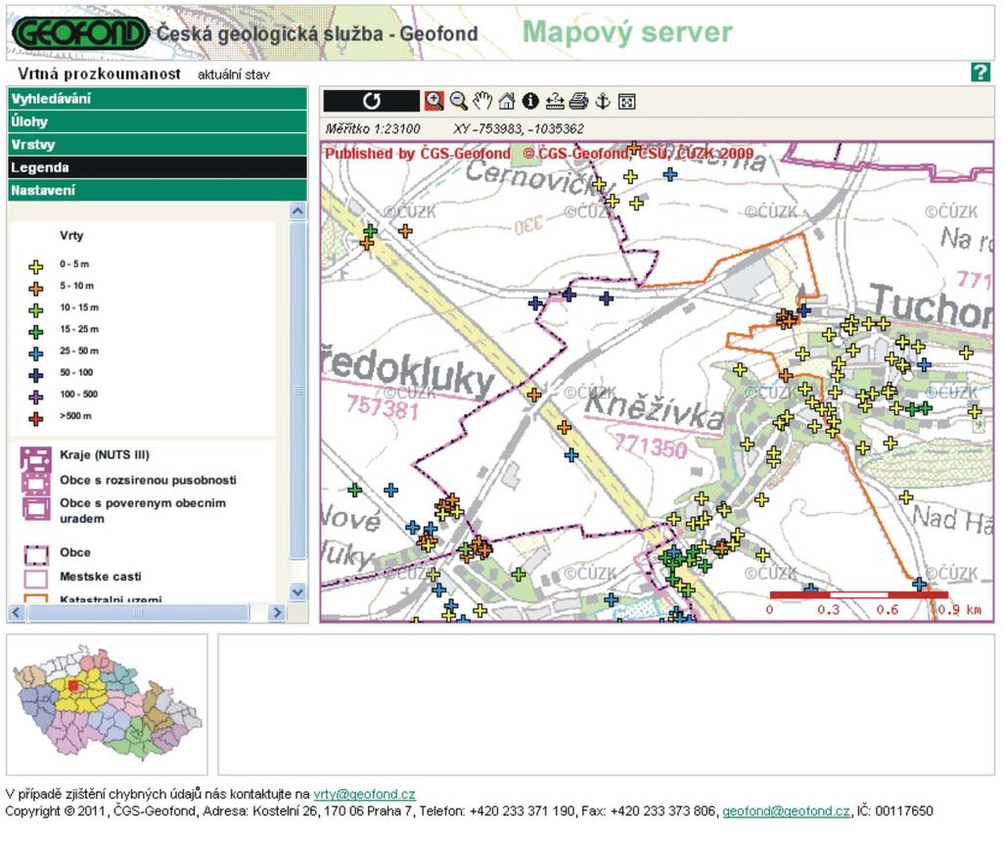Viewport: 1002px width, 842px height.
Task: Toggle the full-screen map icon
Action: (627, 102)
